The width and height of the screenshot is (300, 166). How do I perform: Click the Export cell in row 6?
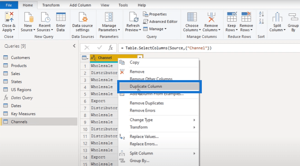tap(104, 101)
